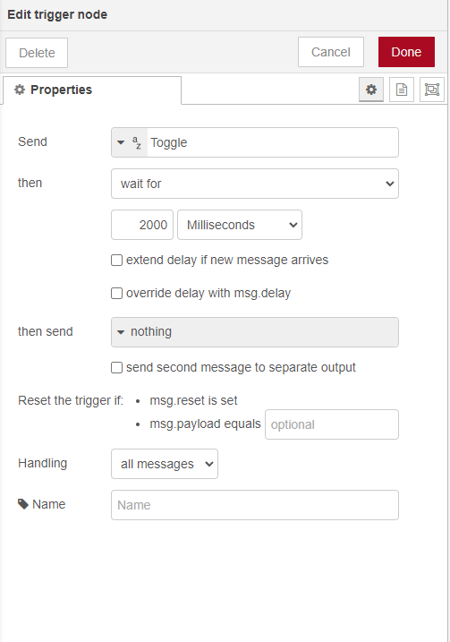Open node appearance settings icon
Viewport: 450px width, 642px height.
(x=432, y=90)
